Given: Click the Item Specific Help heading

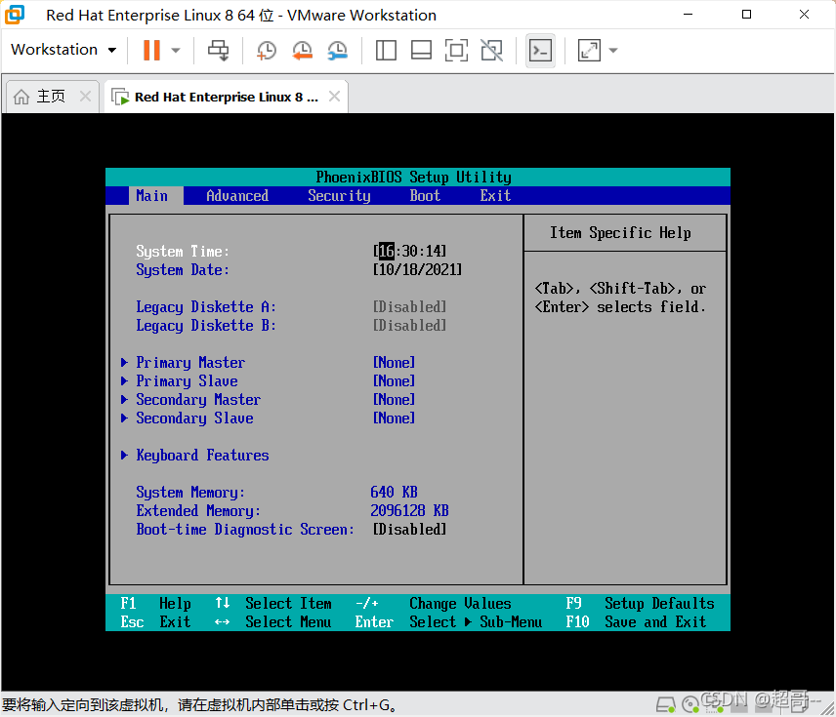Looking at the screenshot, I should [x=620, y=233].
